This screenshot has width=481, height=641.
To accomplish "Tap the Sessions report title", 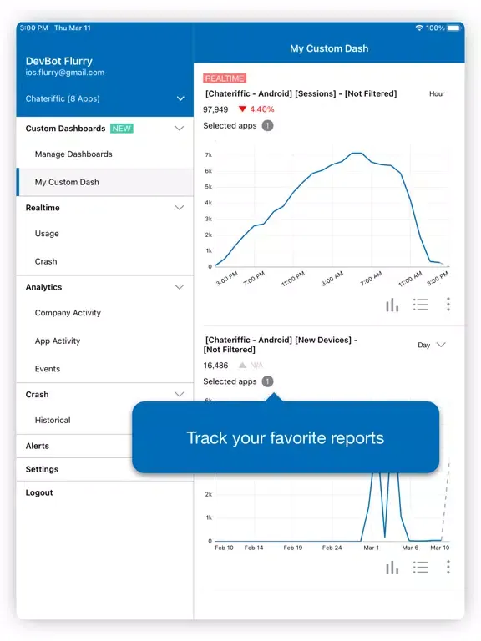I will coord(301,93).
